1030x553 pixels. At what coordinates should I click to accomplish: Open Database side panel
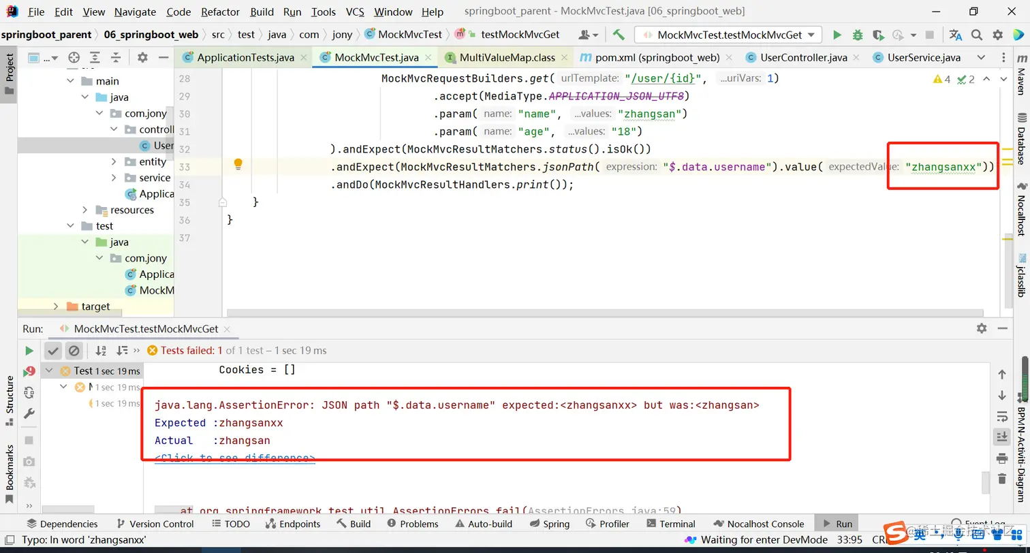coord(1021,140)
